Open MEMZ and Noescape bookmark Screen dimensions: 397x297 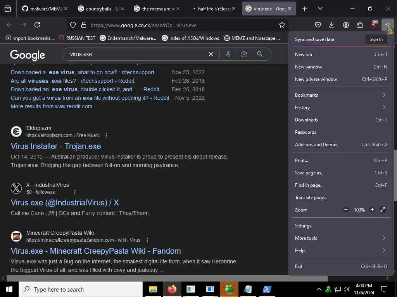pyautogui.click(x=252, y=38)
